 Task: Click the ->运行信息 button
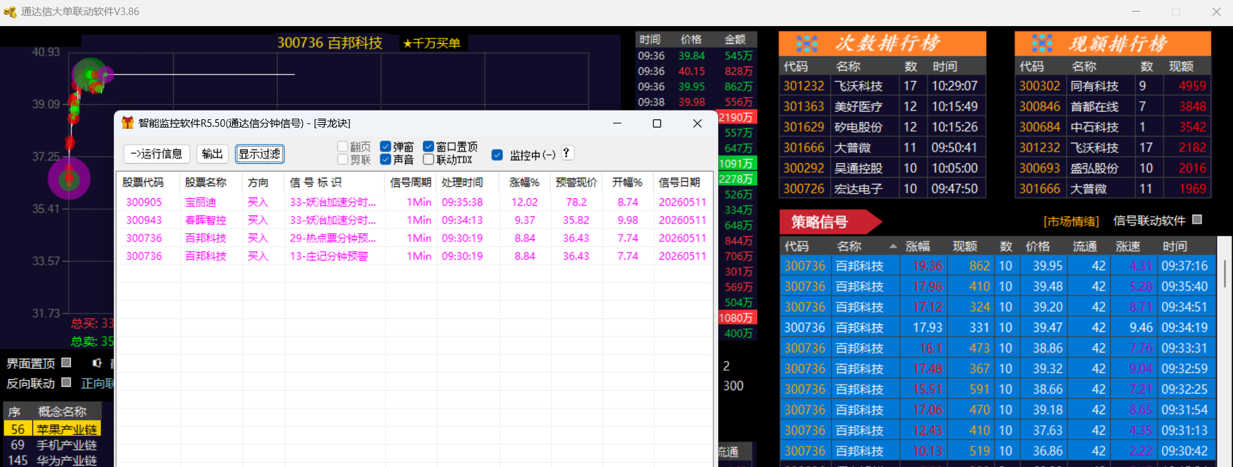click(x=157, y=154)
